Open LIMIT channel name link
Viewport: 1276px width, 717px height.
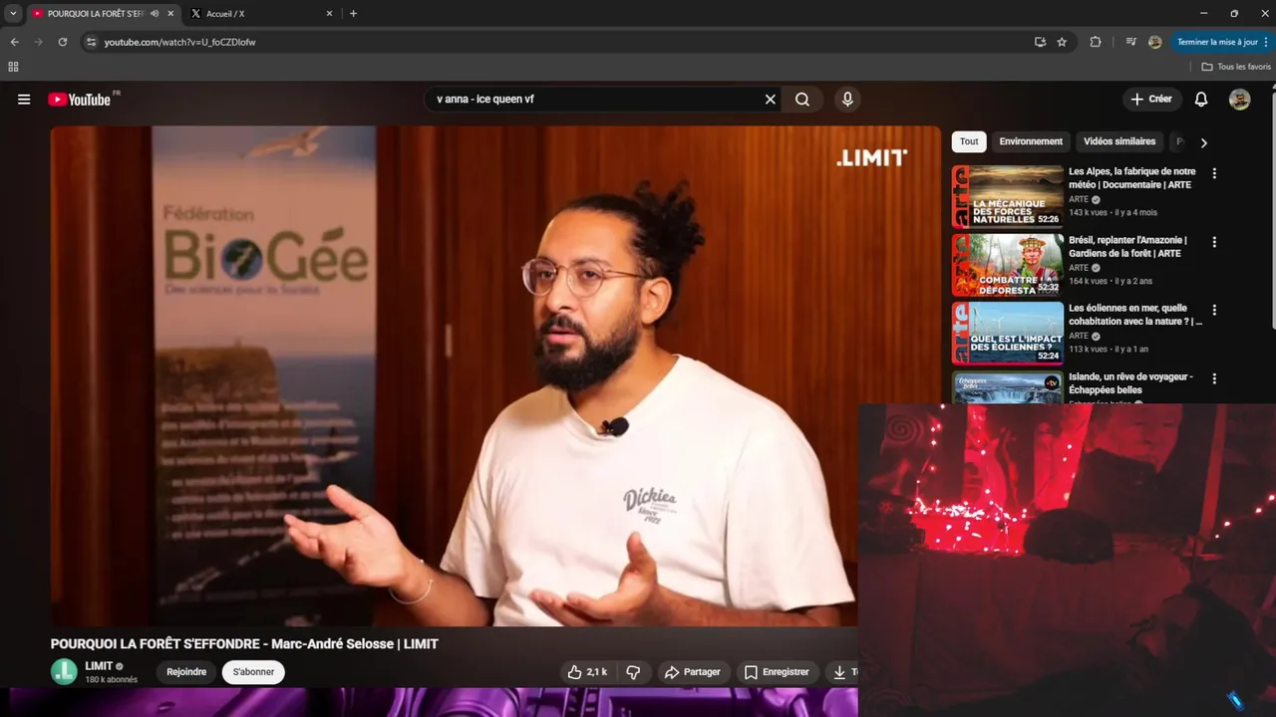(99, 666)
